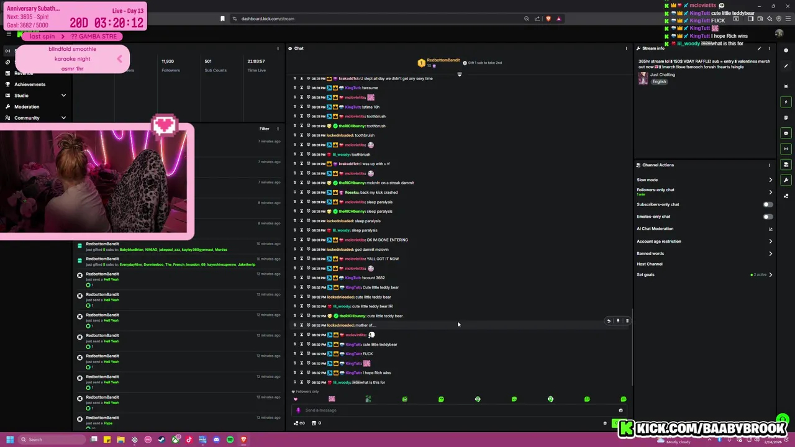Viewport: 795px width, 447px height.
Task: Edit stream info with the pencil icon
Action: click(x=759, y=48)
